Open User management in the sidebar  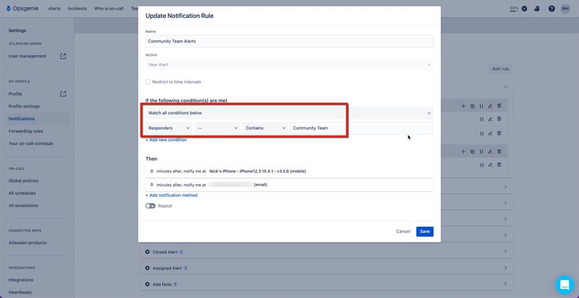pos(27,56)
